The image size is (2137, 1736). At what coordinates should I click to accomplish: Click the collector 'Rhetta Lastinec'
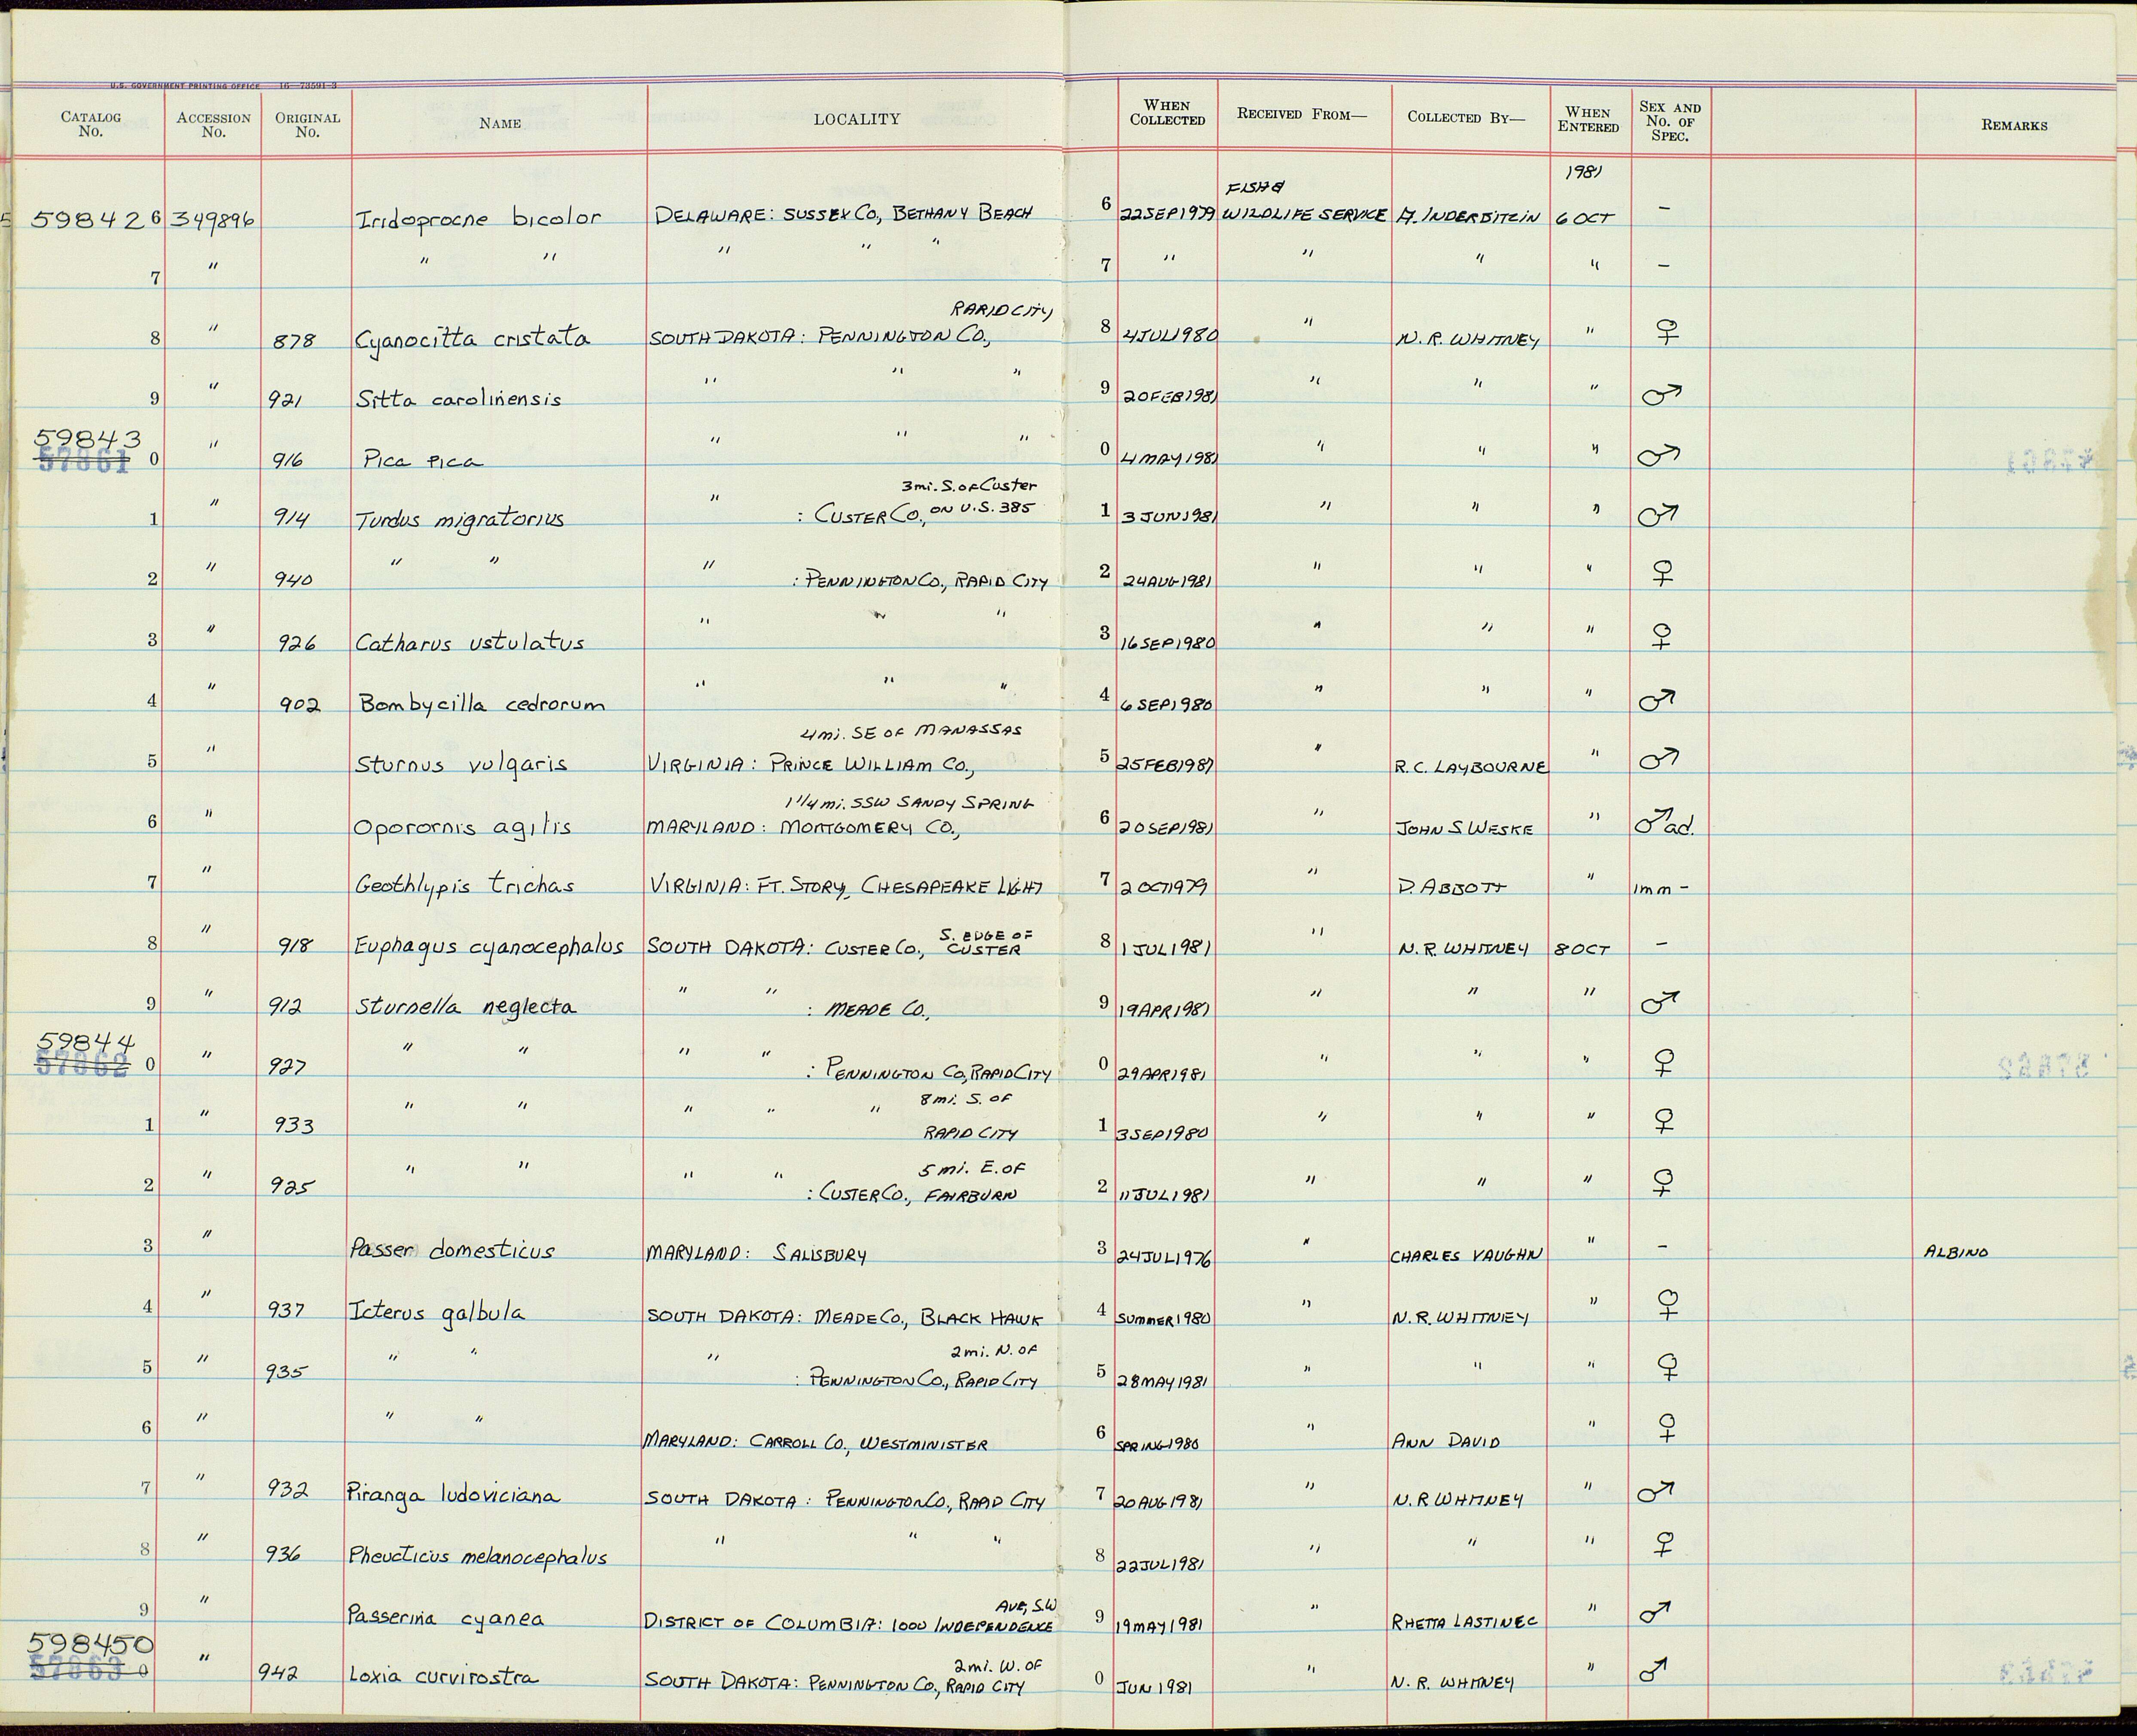pyautogui.click(x=1464, y=1621)
